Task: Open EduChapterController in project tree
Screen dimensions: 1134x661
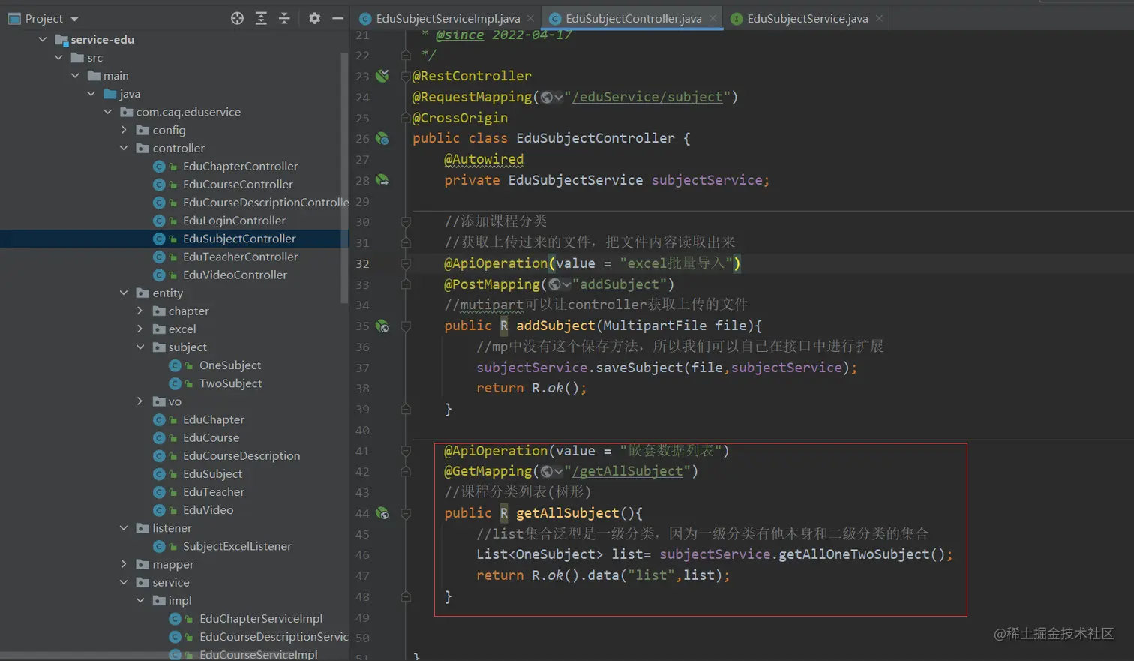Action: click(x=240, y=166)
